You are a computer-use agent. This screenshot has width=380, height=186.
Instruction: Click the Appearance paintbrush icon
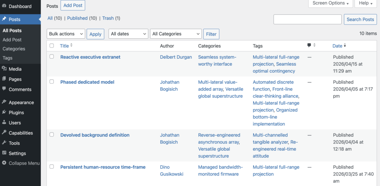pyautogui.click(x=4, y=102)
